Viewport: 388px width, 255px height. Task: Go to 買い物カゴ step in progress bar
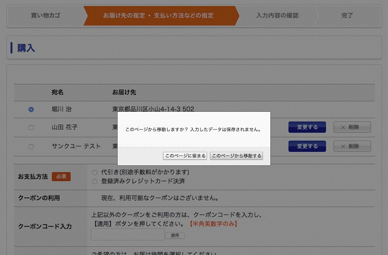click(x=45, y=16)
